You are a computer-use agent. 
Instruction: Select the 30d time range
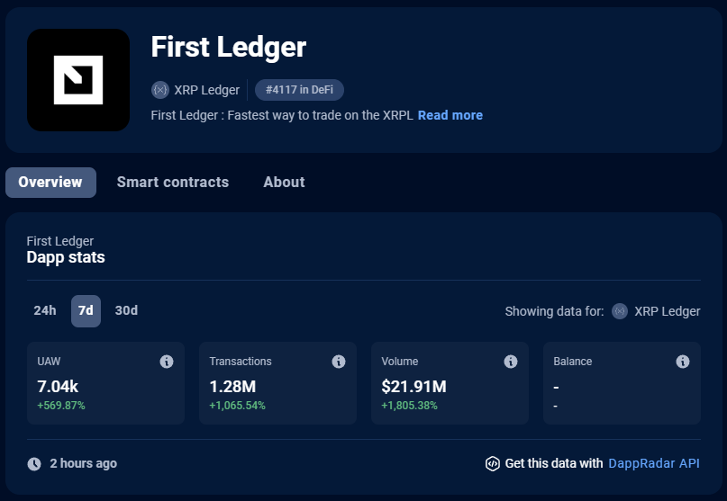pyautogui.click(x=126, y=310)
